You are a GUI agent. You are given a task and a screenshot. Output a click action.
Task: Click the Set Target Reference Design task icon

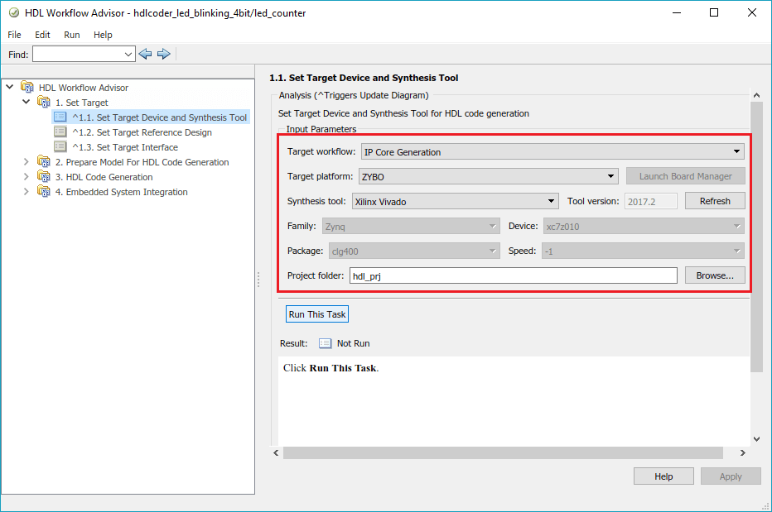pos(60,132)
